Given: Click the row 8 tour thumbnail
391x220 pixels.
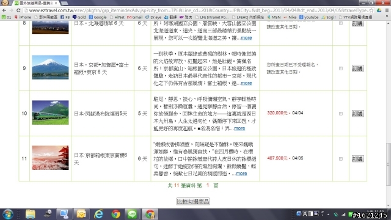Looking at the screenshot, I should [x=50, y=28].
